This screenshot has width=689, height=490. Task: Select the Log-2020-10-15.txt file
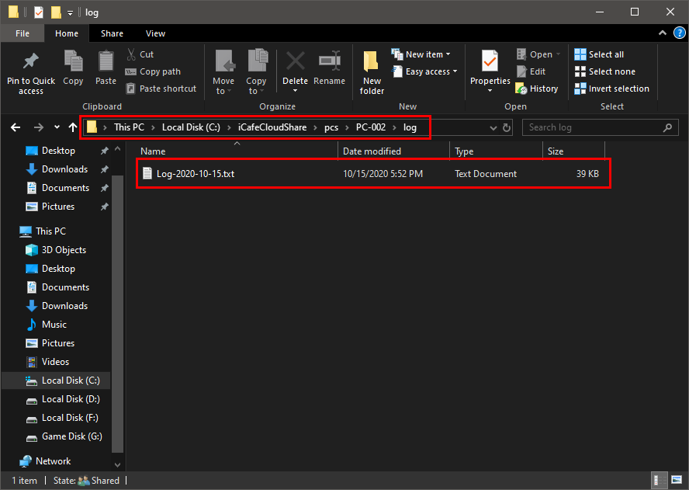tap(196, 174)
